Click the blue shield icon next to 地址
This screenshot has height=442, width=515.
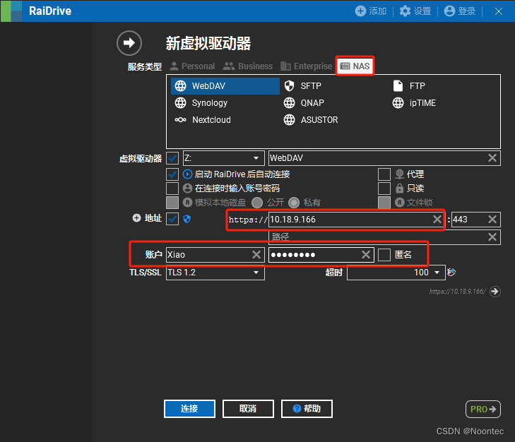click(187, 219)
